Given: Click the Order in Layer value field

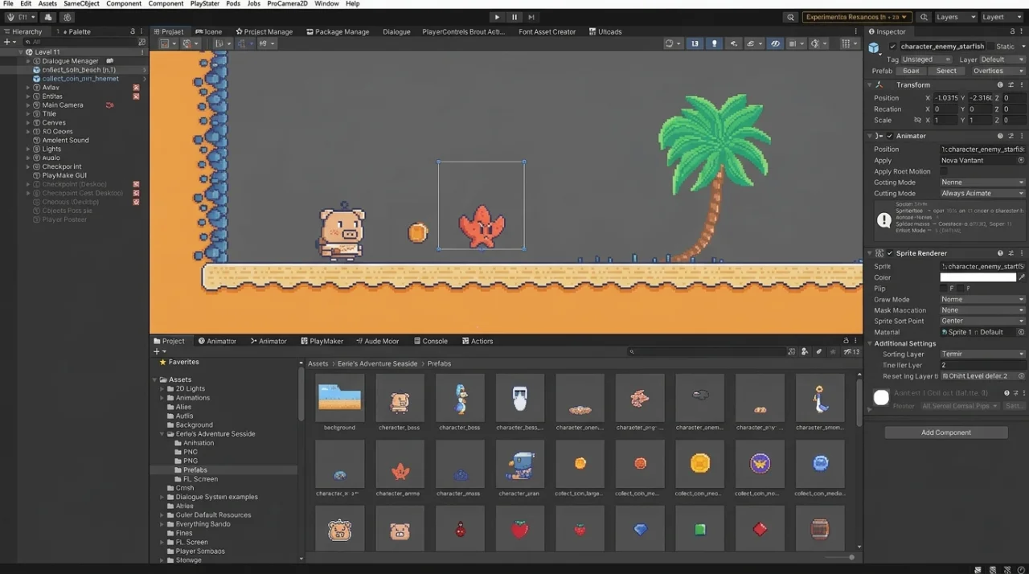Looking at the screenshot, I should point(982,365).
